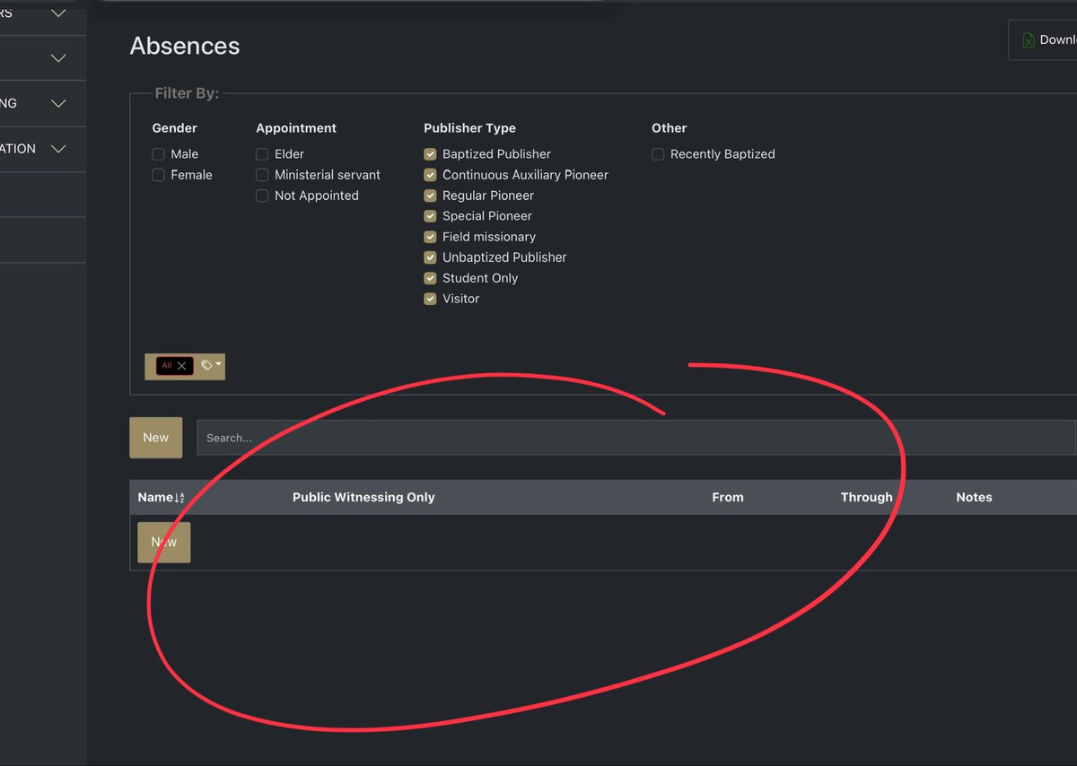Uncheck the Visitor checkbox
The image size is (1077, 766).
pyautogui.click(x=430, y=299)
